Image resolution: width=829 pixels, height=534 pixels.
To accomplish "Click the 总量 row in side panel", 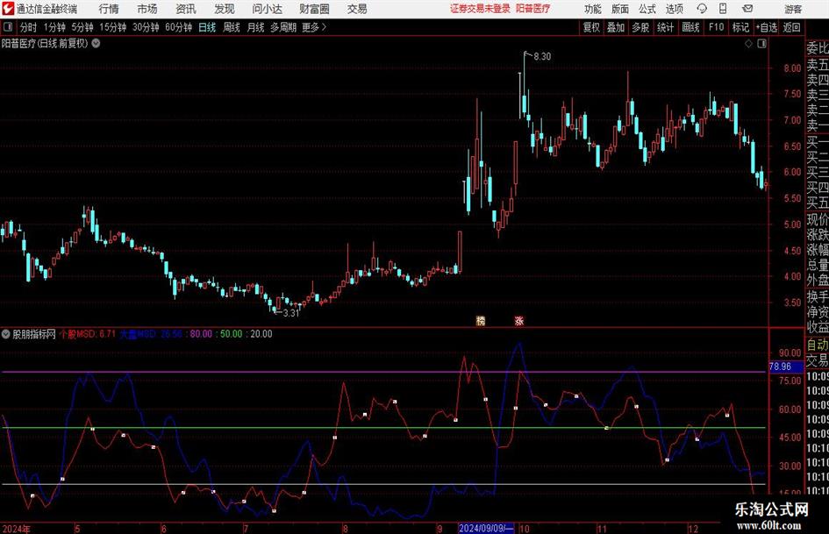I will tap(817, 265).
